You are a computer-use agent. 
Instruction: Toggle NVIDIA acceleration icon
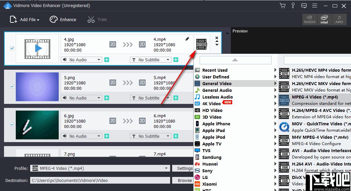coord(310,19)
